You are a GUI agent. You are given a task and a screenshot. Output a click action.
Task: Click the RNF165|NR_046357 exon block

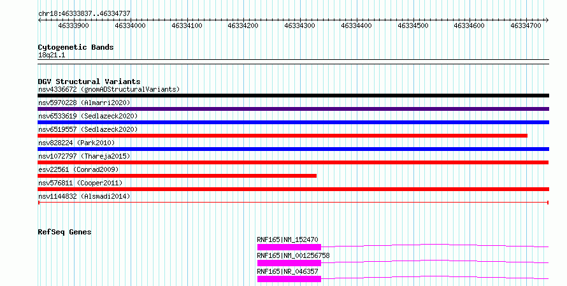coord(289,279)
